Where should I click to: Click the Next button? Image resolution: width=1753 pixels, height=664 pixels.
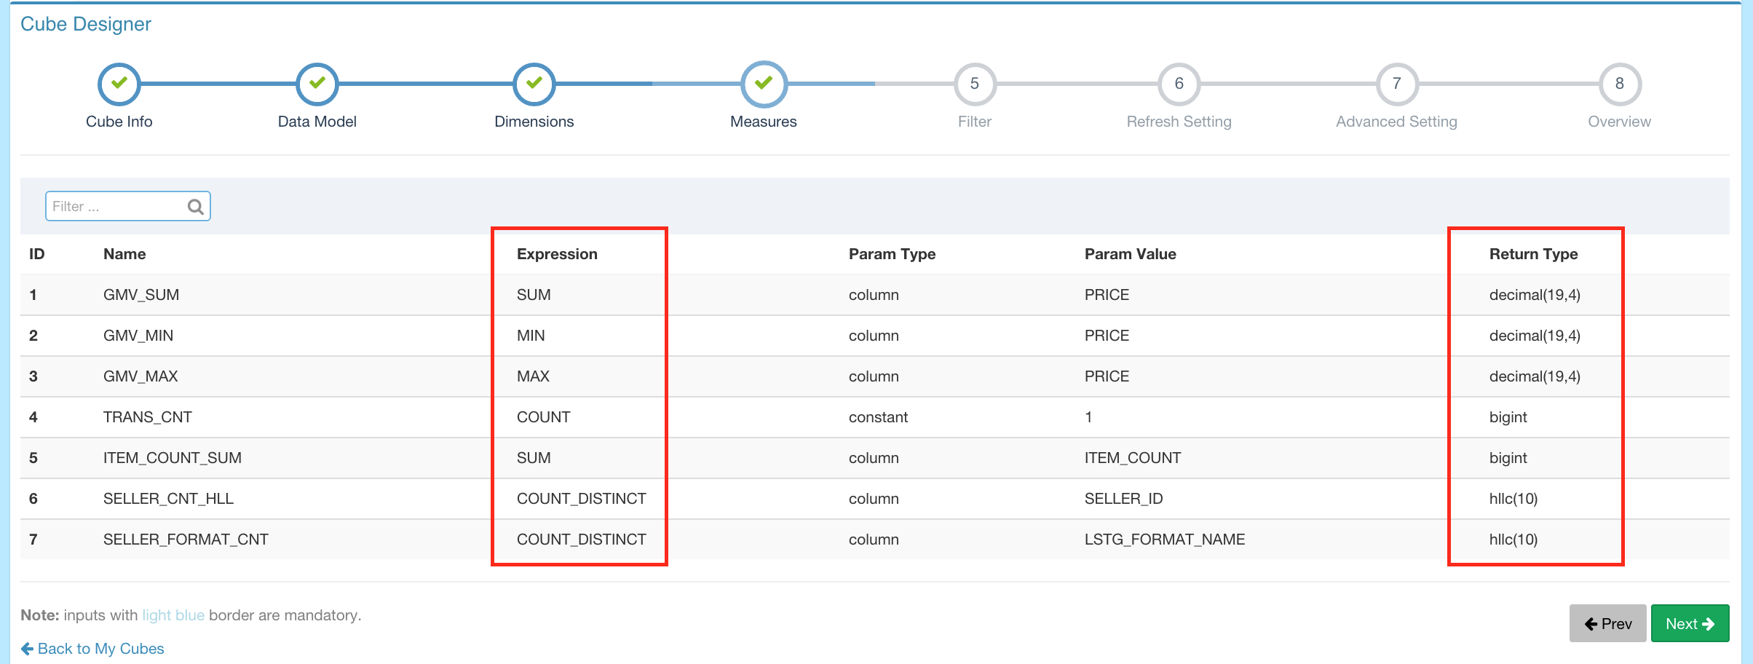click(1689, 624)
